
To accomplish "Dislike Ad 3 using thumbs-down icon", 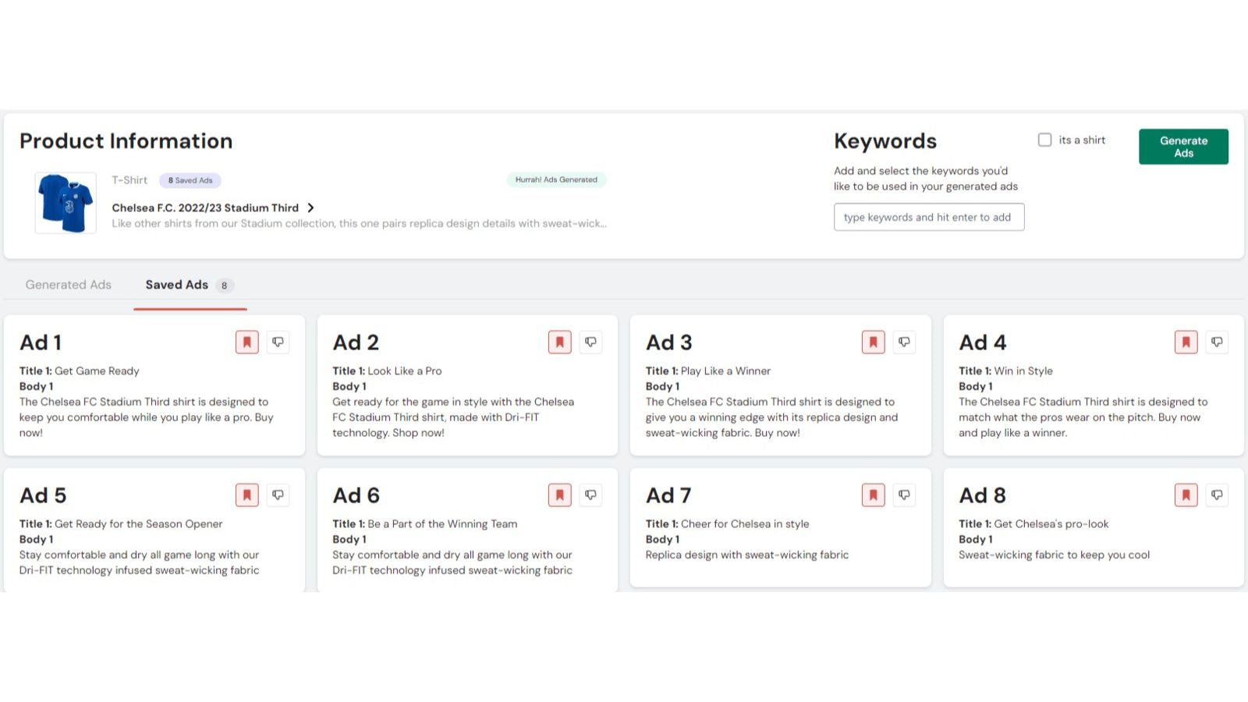I will pos(904,342).
